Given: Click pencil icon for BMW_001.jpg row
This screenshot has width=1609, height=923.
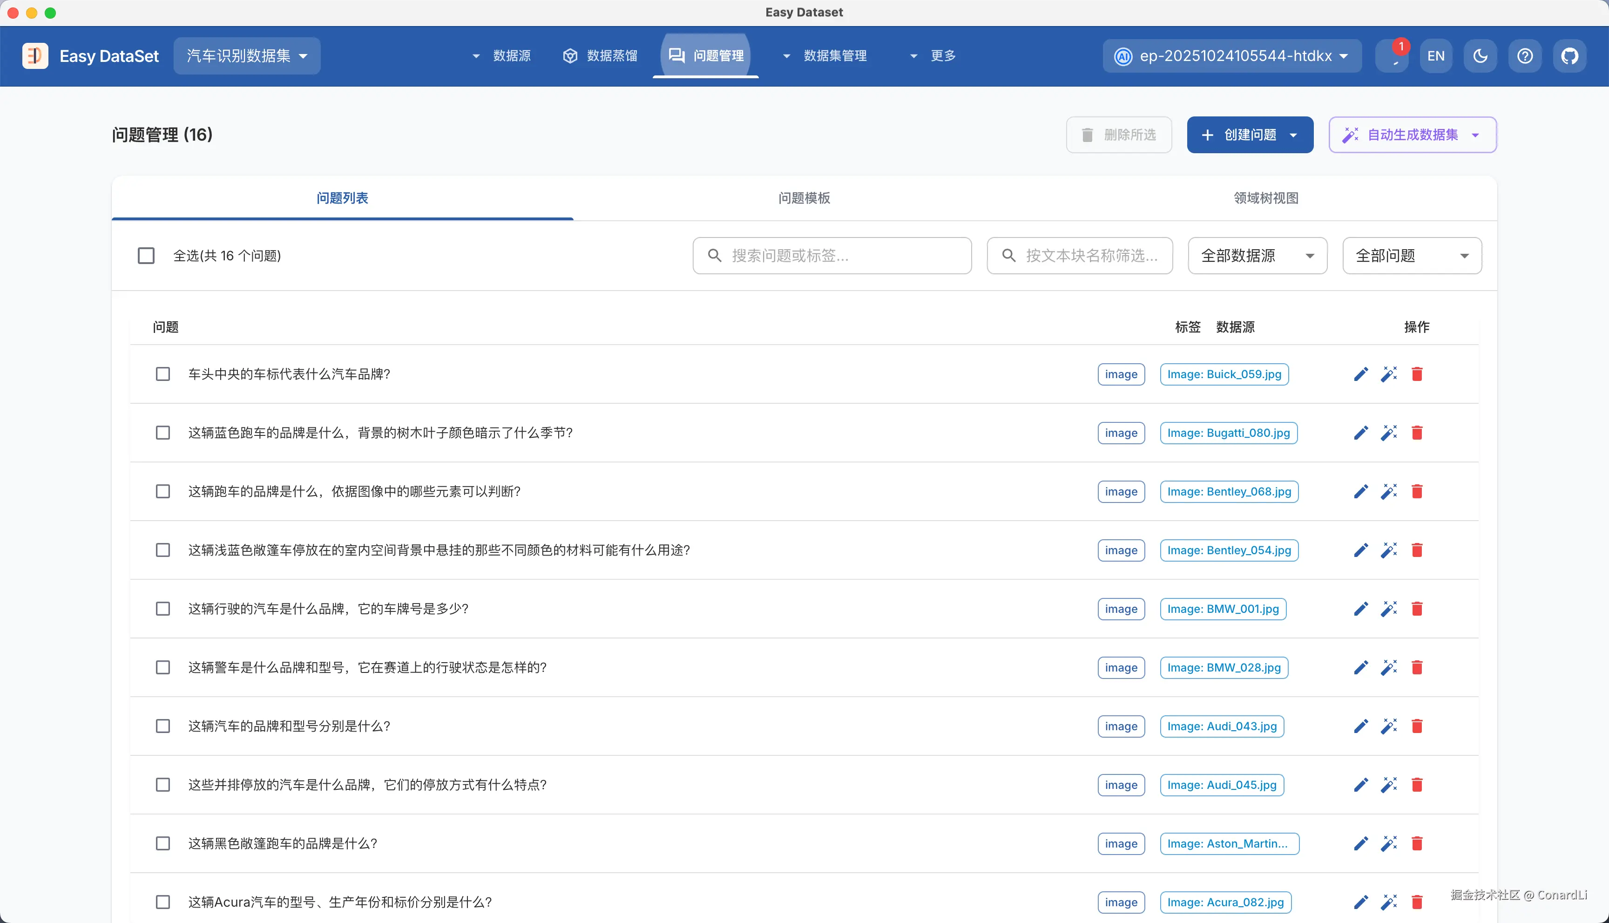Looking at the screenshot, I should click(x=1360, y=609).
